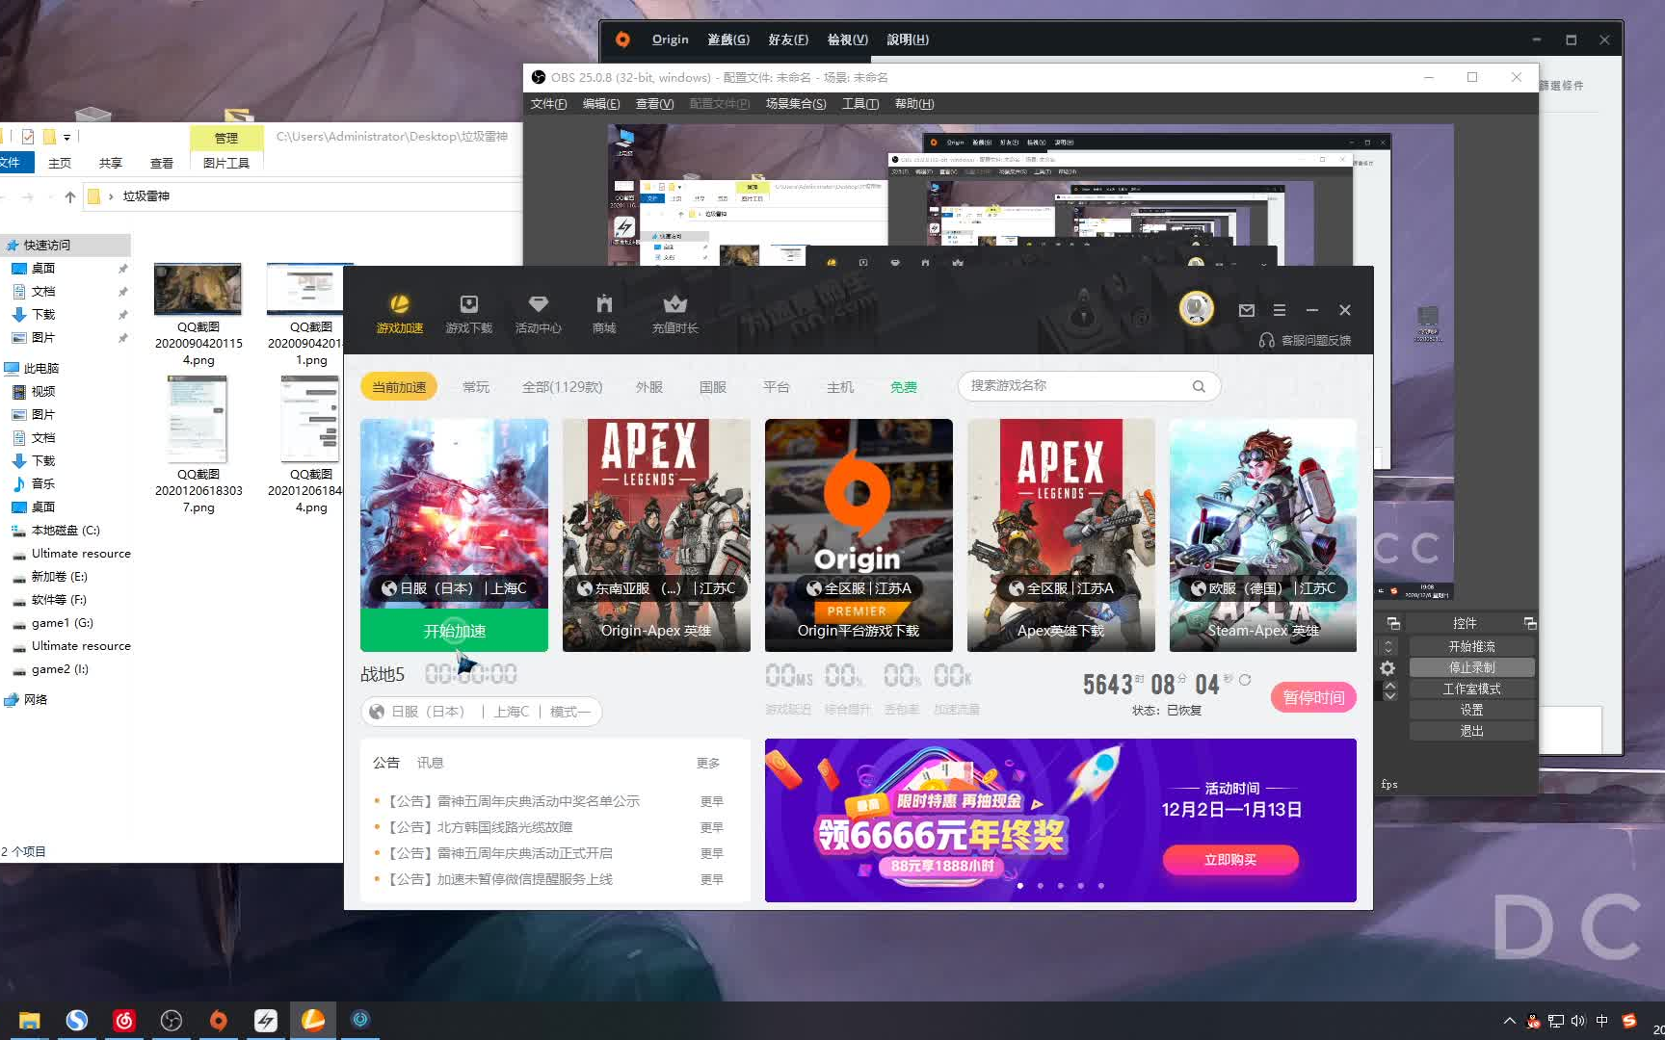Open OBS 文件(F) menu
The height and width of the screenshot is (1040, 1665).
tap(548, 104)
